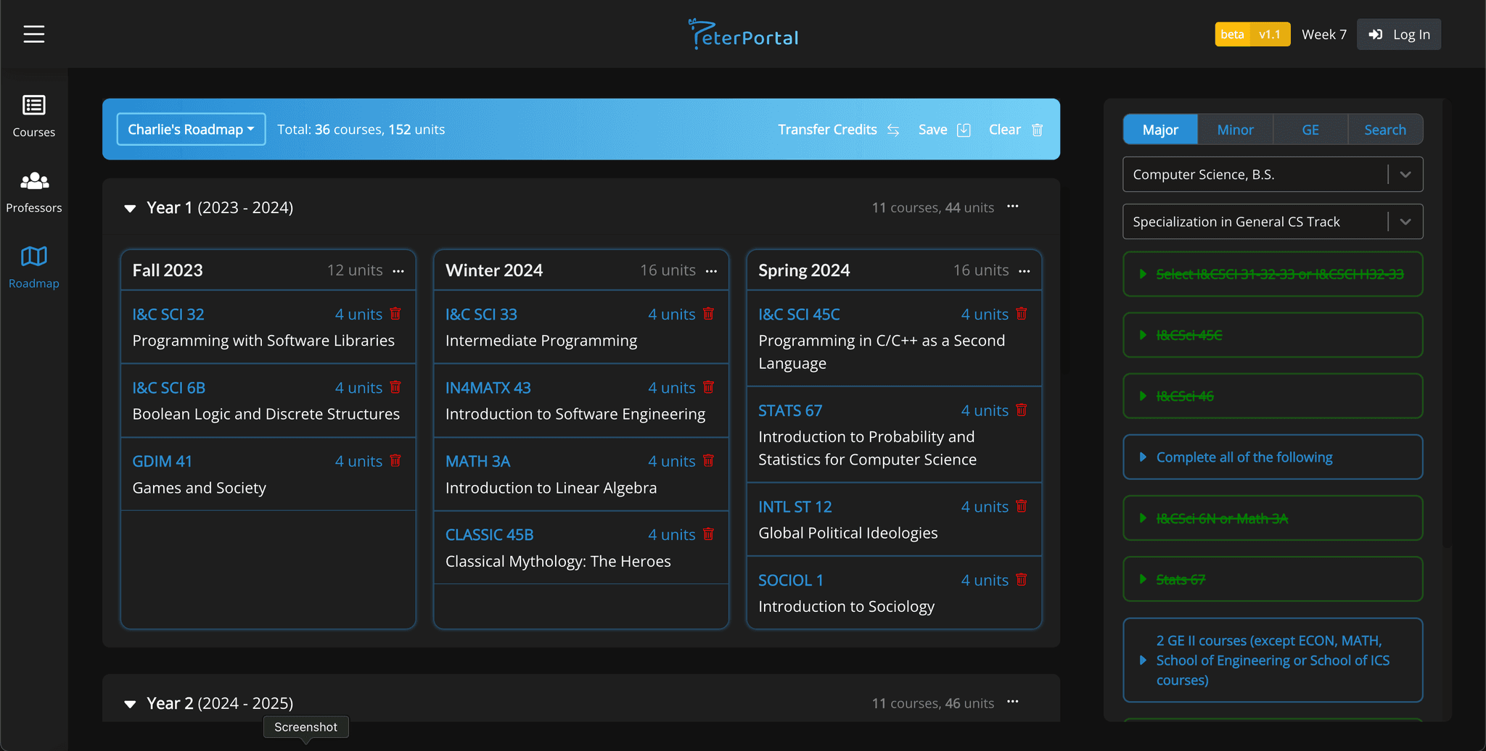Click 'Games and Society' course title
The width and height of the screenshot is (1486, 751).
(200, 488)
